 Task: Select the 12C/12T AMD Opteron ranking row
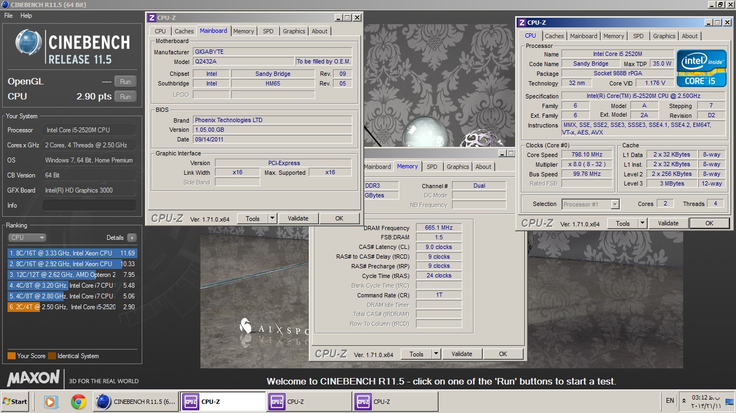pyautogui.click(x=72, y=275)
